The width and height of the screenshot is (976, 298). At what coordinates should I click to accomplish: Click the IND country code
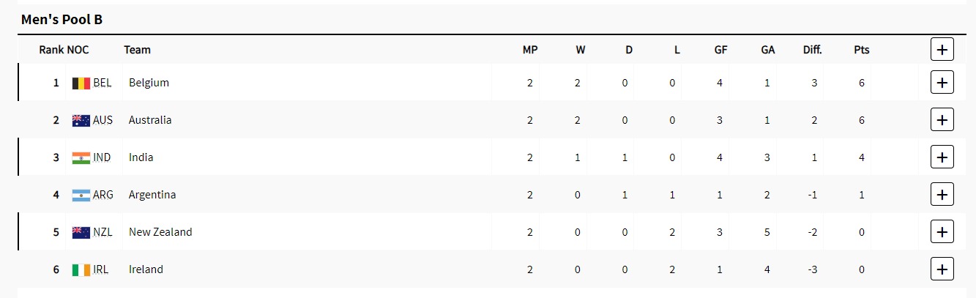103,157
